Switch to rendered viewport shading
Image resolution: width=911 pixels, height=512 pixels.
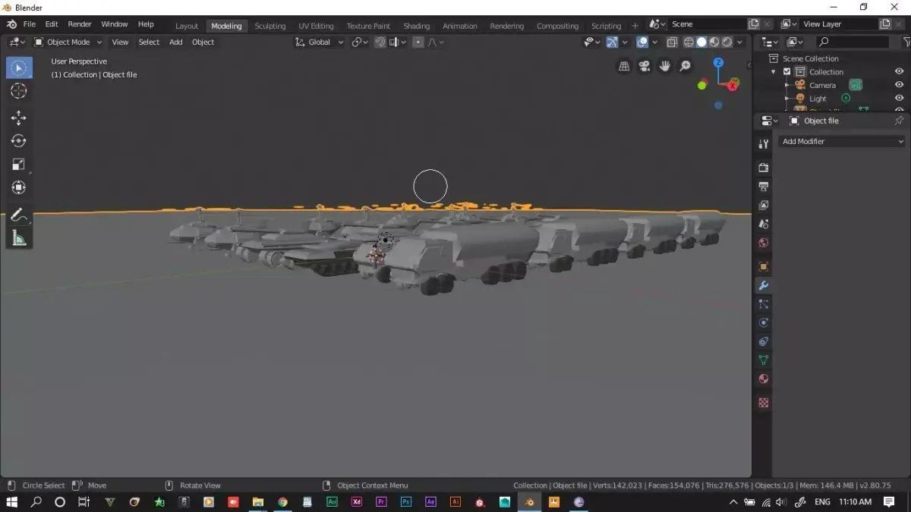tap(727, 42)
